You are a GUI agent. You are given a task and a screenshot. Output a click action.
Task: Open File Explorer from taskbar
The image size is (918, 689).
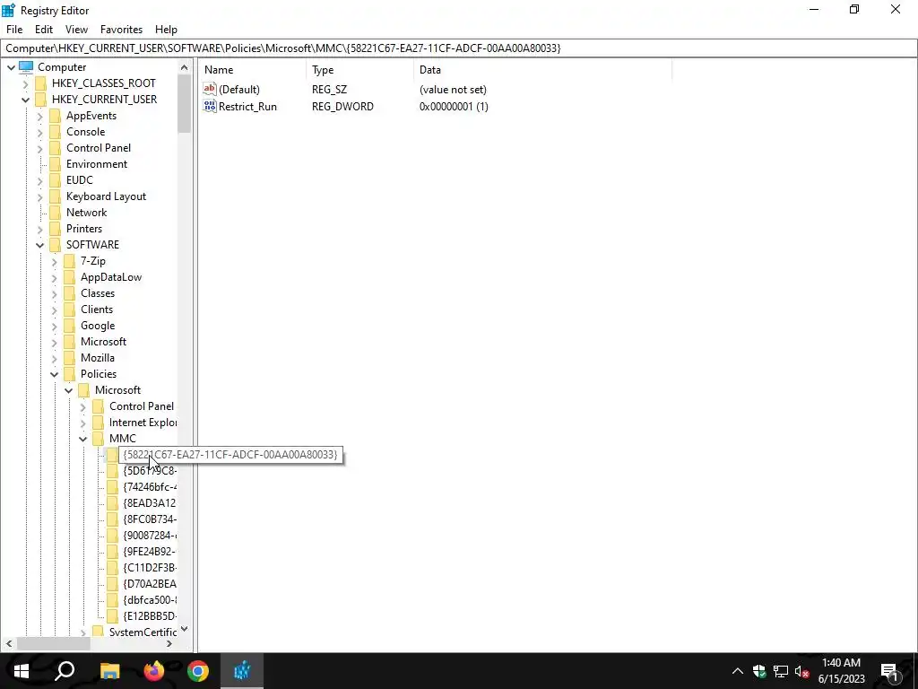click(x=109, y=671)
